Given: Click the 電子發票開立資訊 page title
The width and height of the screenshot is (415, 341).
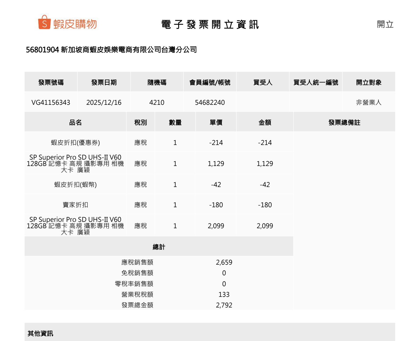Looking at the screenshot, I should coord(210,24).
